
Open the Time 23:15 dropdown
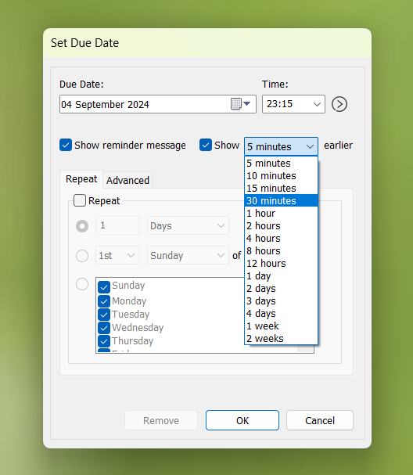click(x=293, y=104)
